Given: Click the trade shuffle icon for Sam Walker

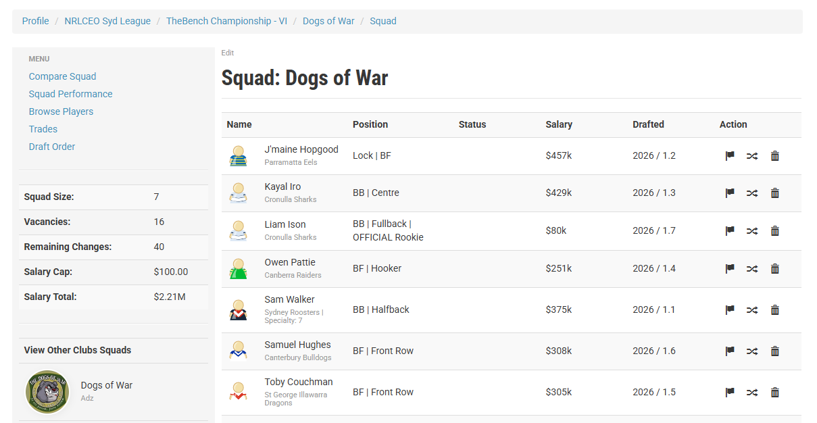Looking at the screenshot, I should click(x=752, y=310).
